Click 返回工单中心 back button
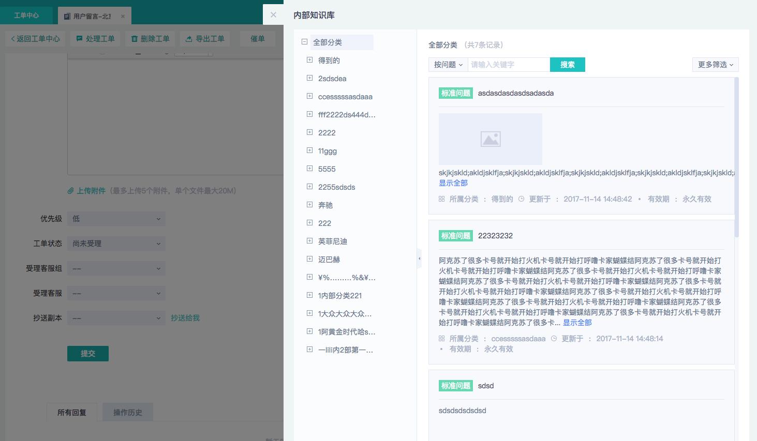The height and width of the screenshot is (441, 757). pyautogui.click(x=36, y=39)
